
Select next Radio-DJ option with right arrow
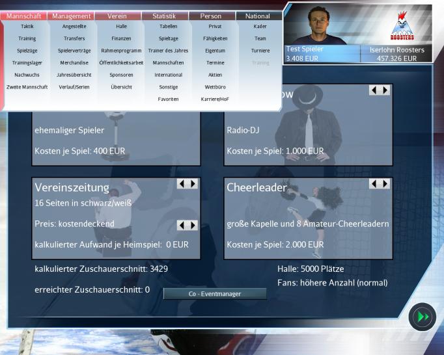pyautogui.click(x=385, y=90)
